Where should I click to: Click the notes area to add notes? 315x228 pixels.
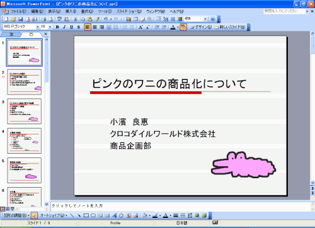(x=180, y=206)
